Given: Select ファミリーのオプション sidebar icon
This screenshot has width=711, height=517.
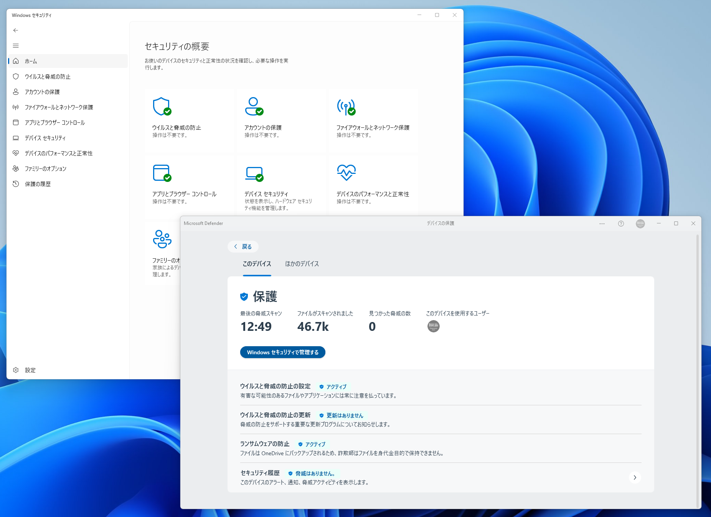Looking at the screenshot, I should [16, 168].
